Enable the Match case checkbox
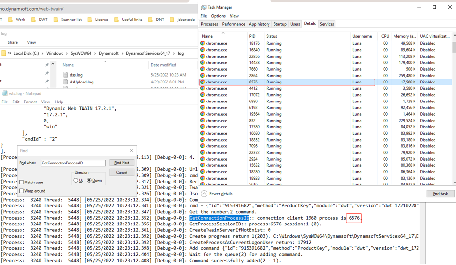This screenshot has height=265, width=456. pos(21,183)
